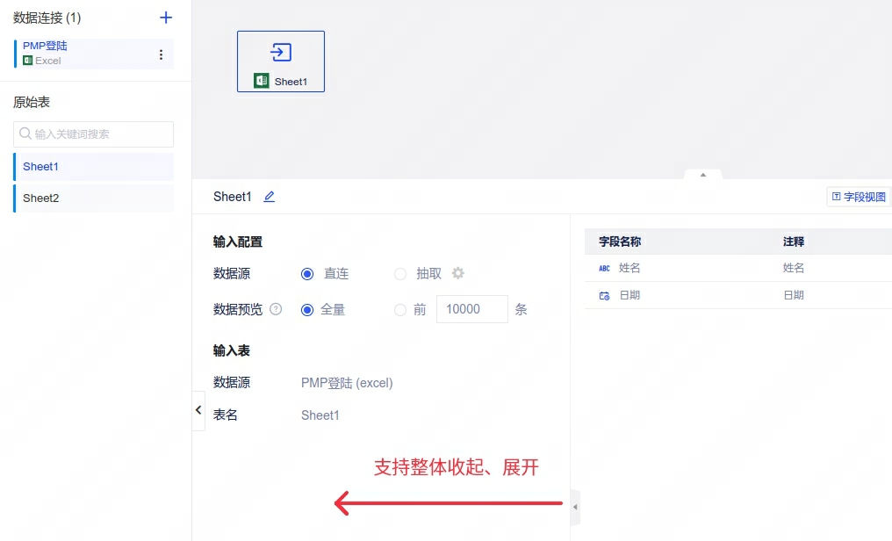Switch to 字段视图 field view

click(x=859, y=198)
